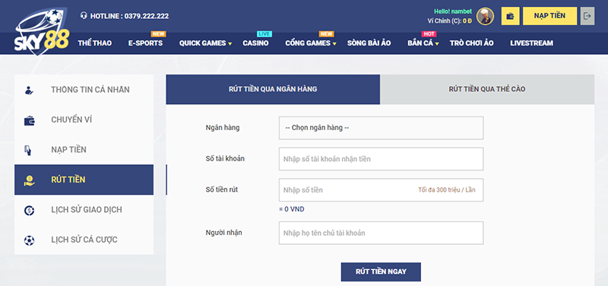The width and height of the screenshot is (608, 286).
Task: Click the betting history soccer ball icon
Action: [x=29, y=240]
